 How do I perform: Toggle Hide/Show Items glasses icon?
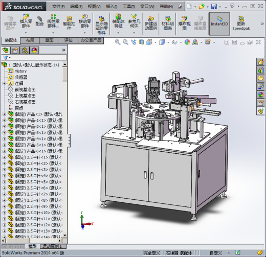pos(174,42)
